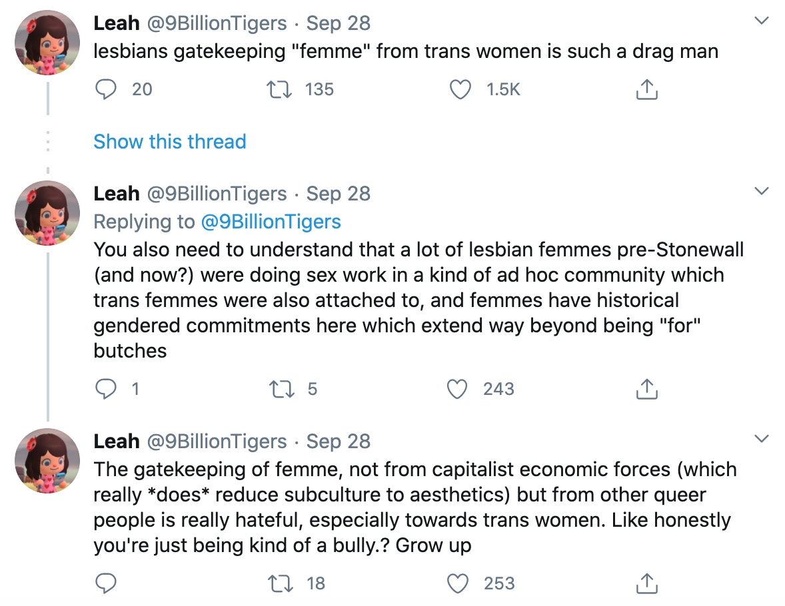Image resolution: width=785 pixels, height=606 pixels.
Task: Reply to the "such a drag man" tweet
Action: (105, 89)
